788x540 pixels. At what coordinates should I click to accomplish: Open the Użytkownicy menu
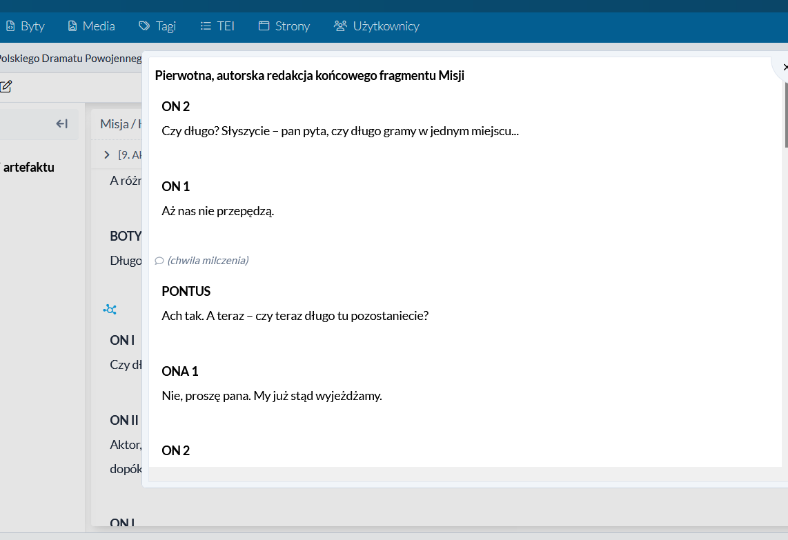point(377,26)
